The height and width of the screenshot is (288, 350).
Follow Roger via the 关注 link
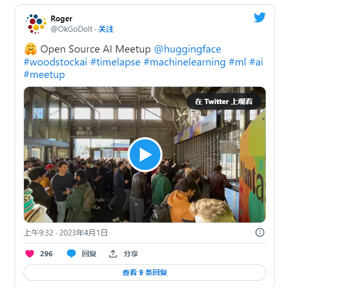coord(106,29)
